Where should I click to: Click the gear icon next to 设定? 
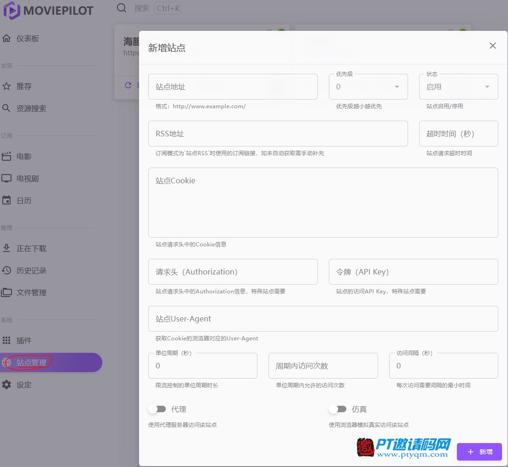point(6,385)
